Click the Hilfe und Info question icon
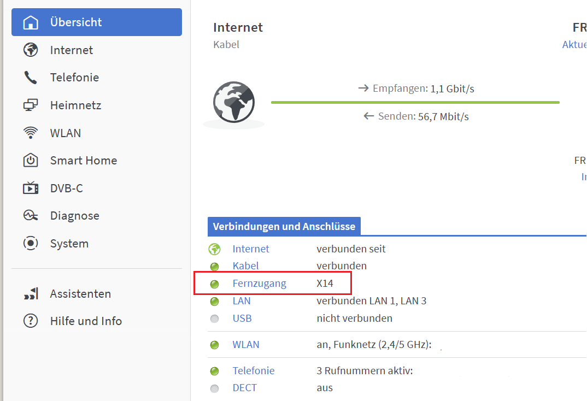 click(31, 321)
